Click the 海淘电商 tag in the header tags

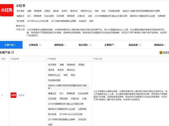pos(38,11)
